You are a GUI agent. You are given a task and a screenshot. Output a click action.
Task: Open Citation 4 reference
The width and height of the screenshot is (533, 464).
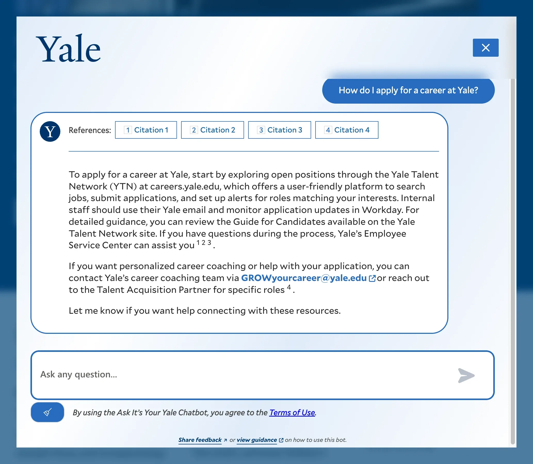coord(347,130)
